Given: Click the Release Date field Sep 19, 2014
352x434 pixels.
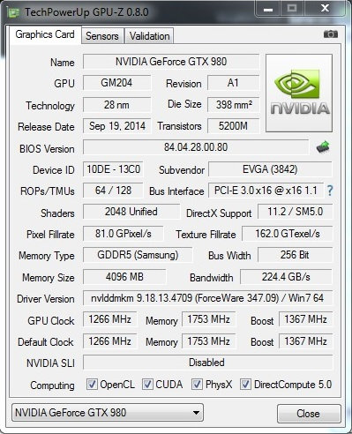Looking at the screenshot, I should pos(116,126).
